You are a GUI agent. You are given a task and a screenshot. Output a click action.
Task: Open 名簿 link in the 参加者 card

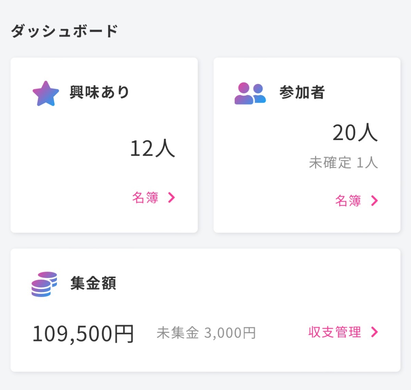point(348,201)
